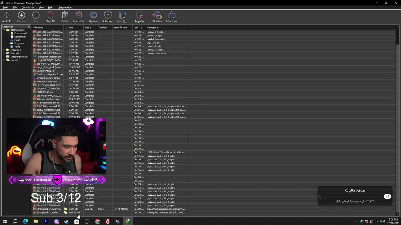The width and height of the screenshot is (401, 225).
Task: Open the Microsoft Store taskbar icon
Action: 77,222
